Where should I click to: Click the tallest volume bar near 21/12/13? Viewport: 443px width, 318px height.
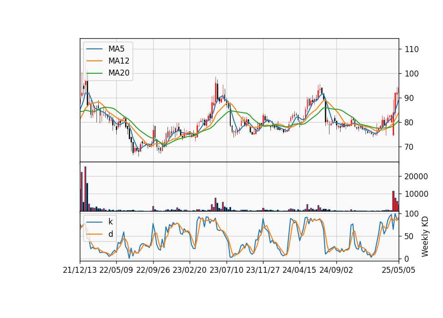(85, 189)
